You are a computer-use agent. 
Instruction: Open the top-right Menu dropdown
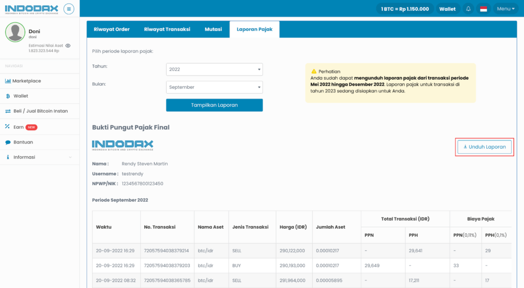(x=505, y=9)
